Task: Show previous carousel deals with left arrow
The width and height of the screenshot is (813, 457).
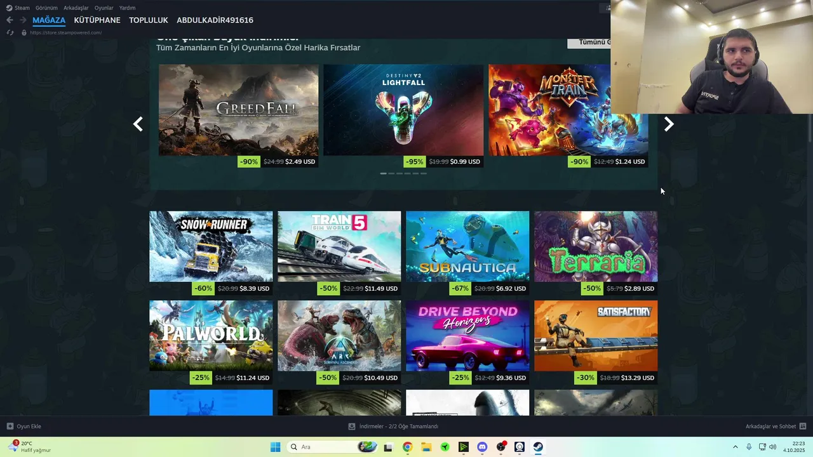Action: tap(138, 124)
